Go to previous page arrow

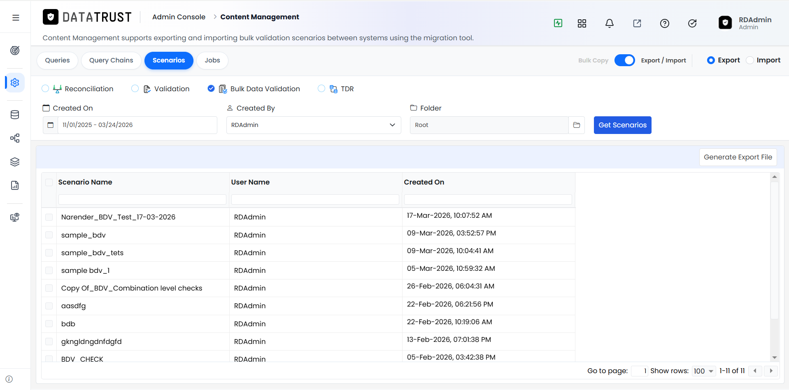(x=755, y=371)
